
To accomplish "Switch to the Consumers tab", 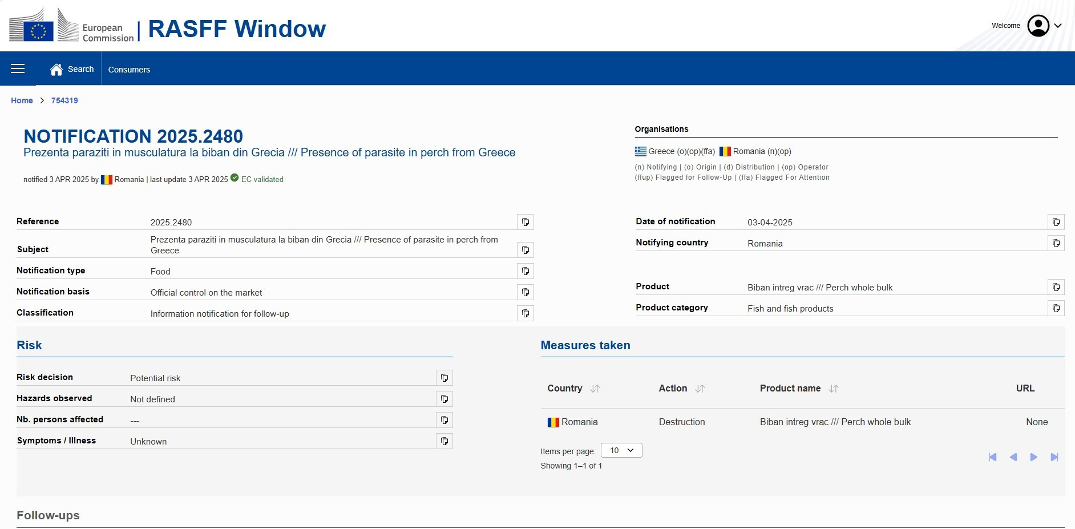I will pyautogui.click(x=129, y=70).
